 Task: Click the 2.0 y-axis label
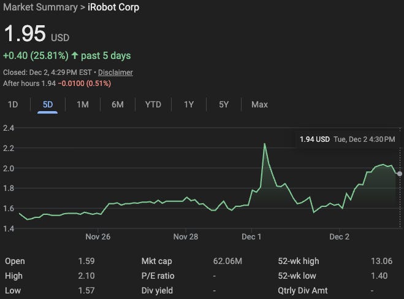9,168
